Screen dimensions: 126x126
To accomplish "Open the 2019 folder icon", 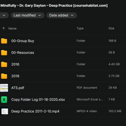I will 4,76.
